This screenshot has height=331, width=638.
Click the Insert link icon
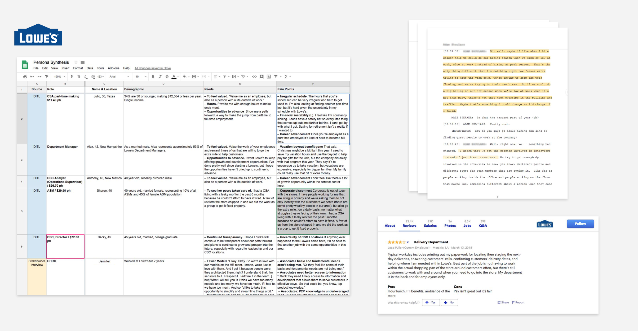(254, 77)
